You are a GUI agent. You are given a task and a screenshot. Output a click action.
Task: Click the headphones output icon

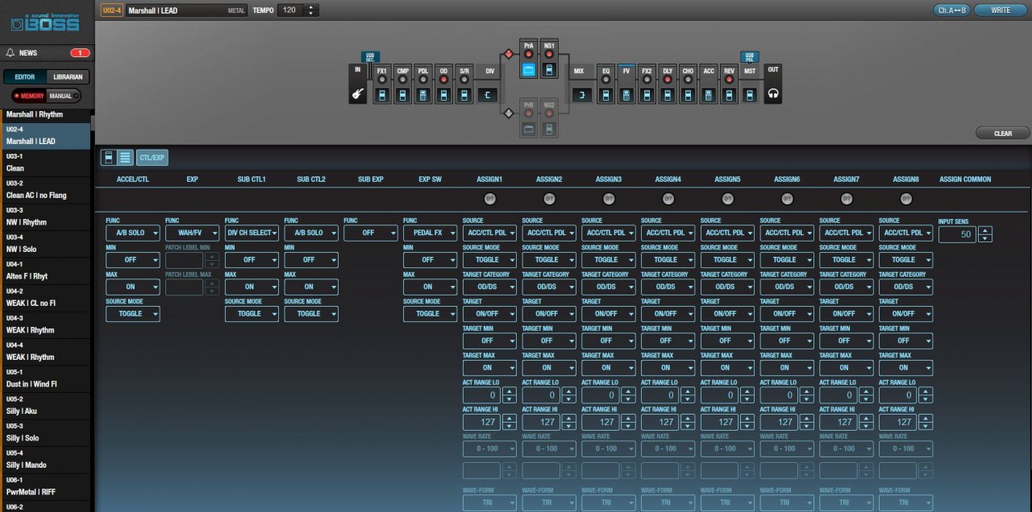pyautogui.click(x=773, y=95)
